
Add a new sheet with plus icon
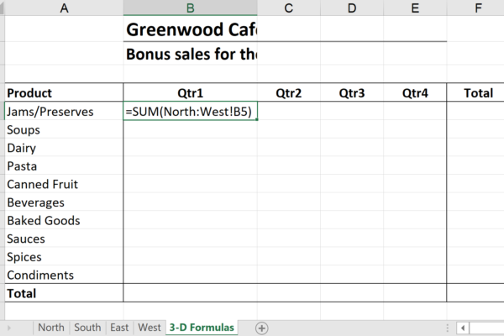(x=261, y=328)
